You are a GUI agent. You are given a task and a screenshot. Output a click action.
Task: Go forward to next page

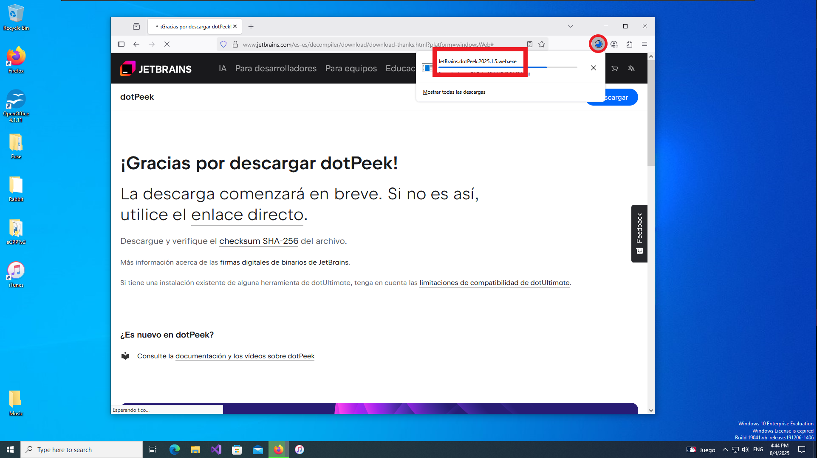coord(152,44)
